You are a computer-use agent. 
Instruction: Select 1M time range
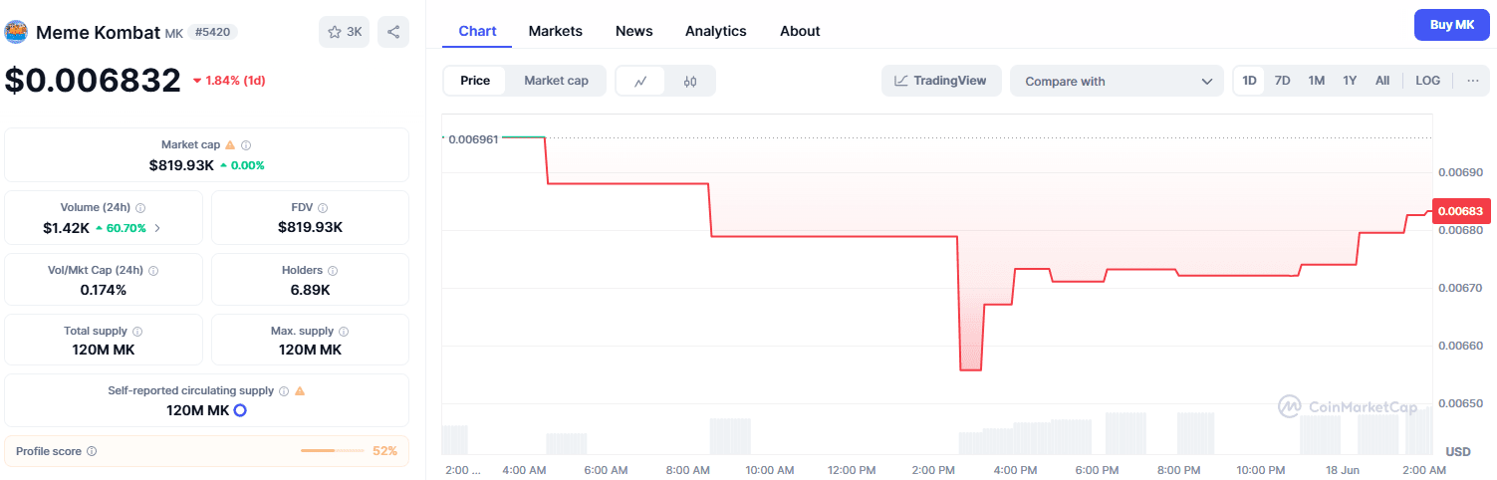click(1317, 81)
